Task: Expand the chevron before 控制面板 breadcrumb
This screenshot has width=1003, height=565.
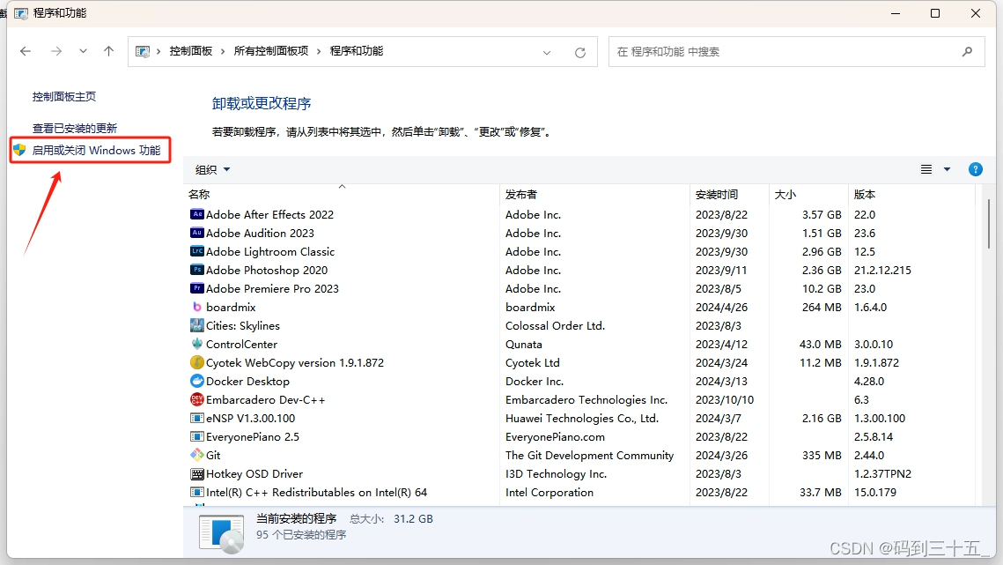Action: [x=159, y=51]
